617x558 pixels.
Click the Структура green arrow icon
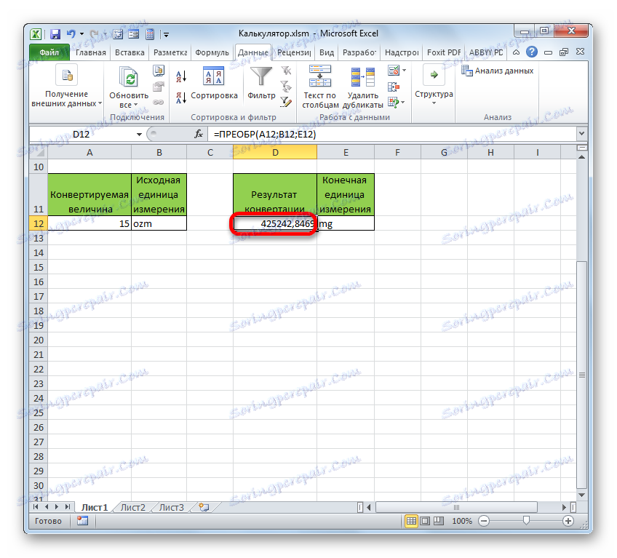pos(434,75)
